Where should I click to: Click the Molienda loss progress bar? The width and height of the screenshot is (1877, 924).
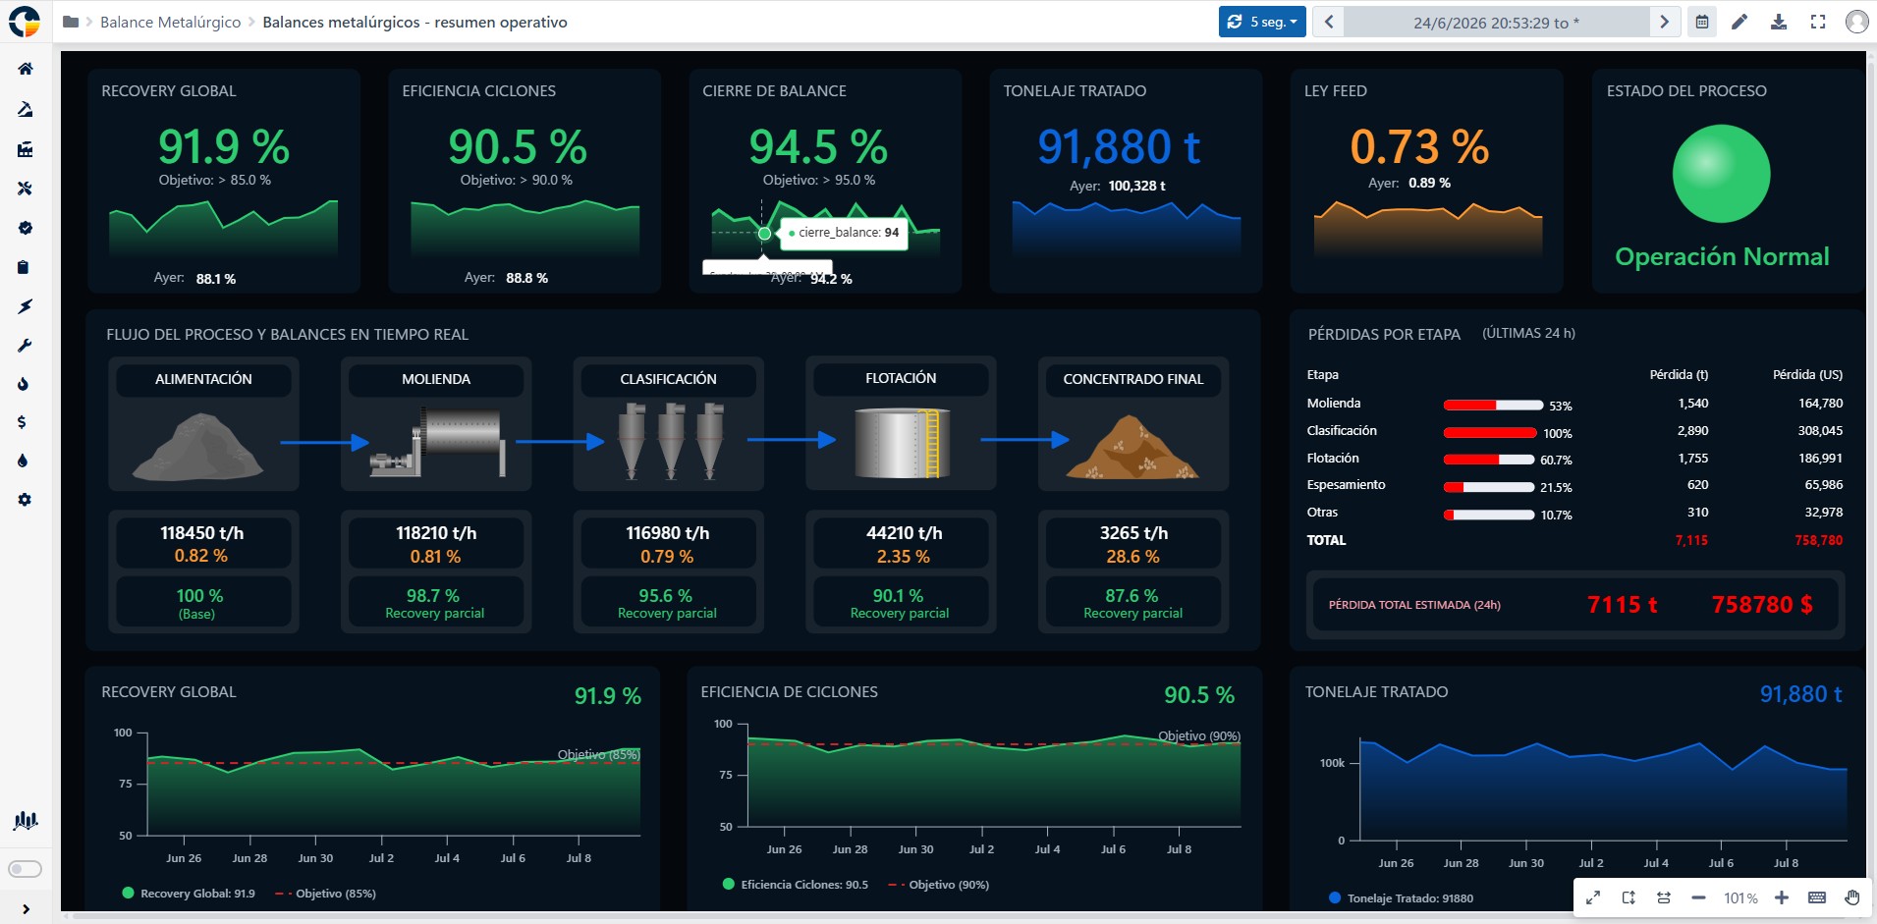[x=1493, y=405]
